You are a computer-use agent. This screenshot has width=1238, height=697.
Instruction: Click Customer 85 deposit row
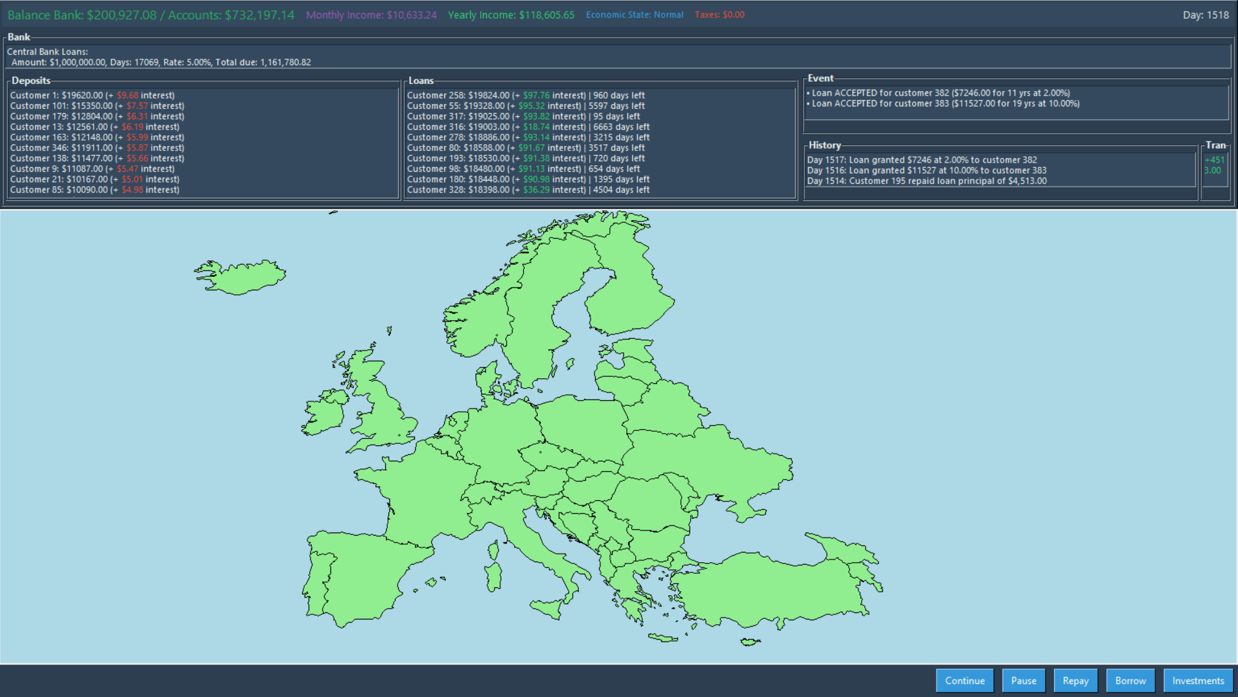click(95, 190)
